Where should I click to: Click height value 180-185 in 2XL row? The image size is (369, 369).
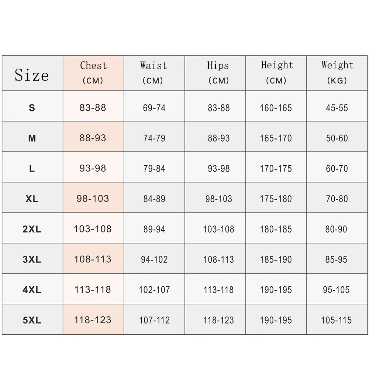click(x=276, y=229)
